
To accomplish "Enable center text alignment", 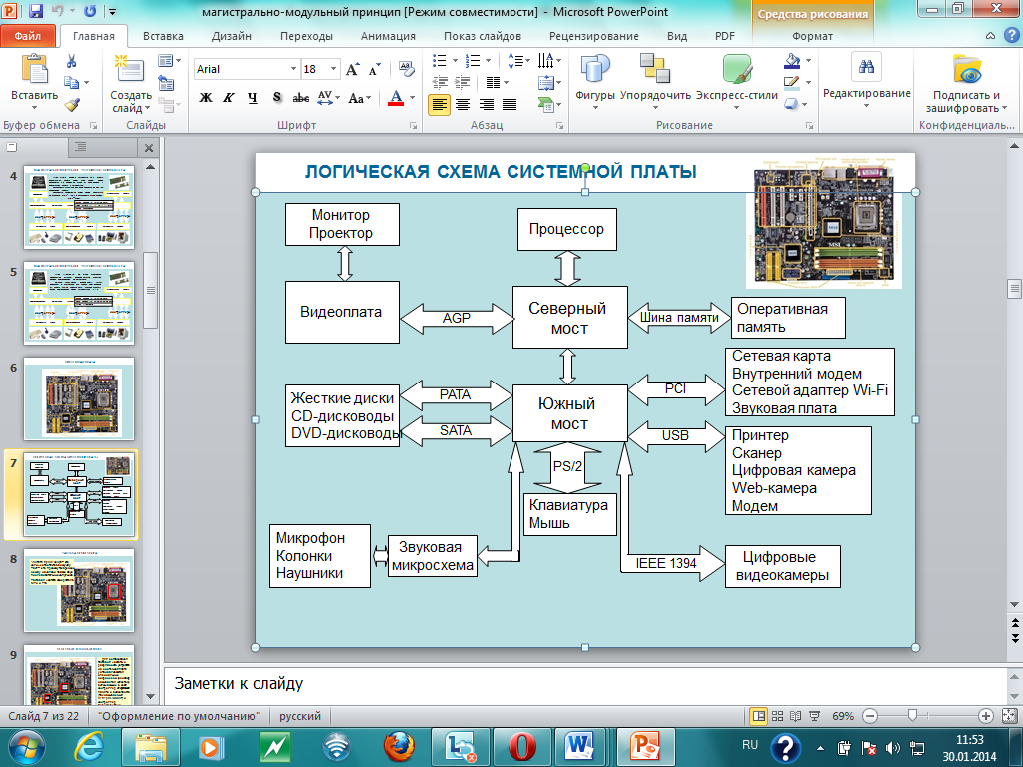I will click(462, 103).
